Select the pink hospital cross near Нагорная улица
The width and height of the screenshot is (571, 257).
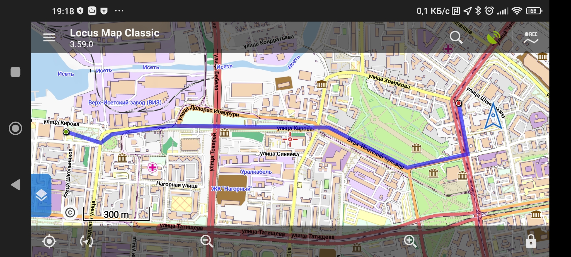click(x=152, y=168)
